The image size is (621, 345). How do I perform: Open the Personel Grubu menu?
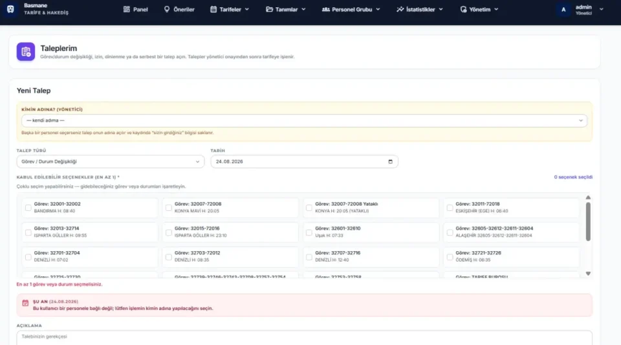[351, 9]
